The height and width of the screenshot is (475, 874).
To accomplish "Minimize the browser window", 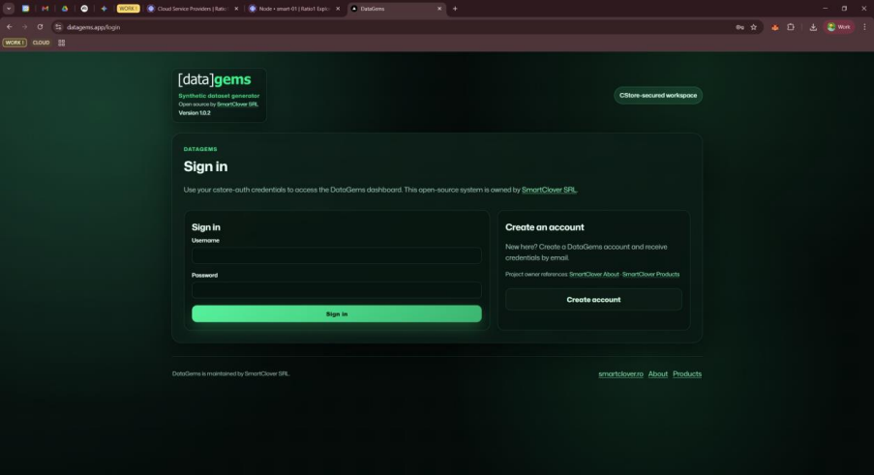I will pyautogui.click(x=825, y=9).
